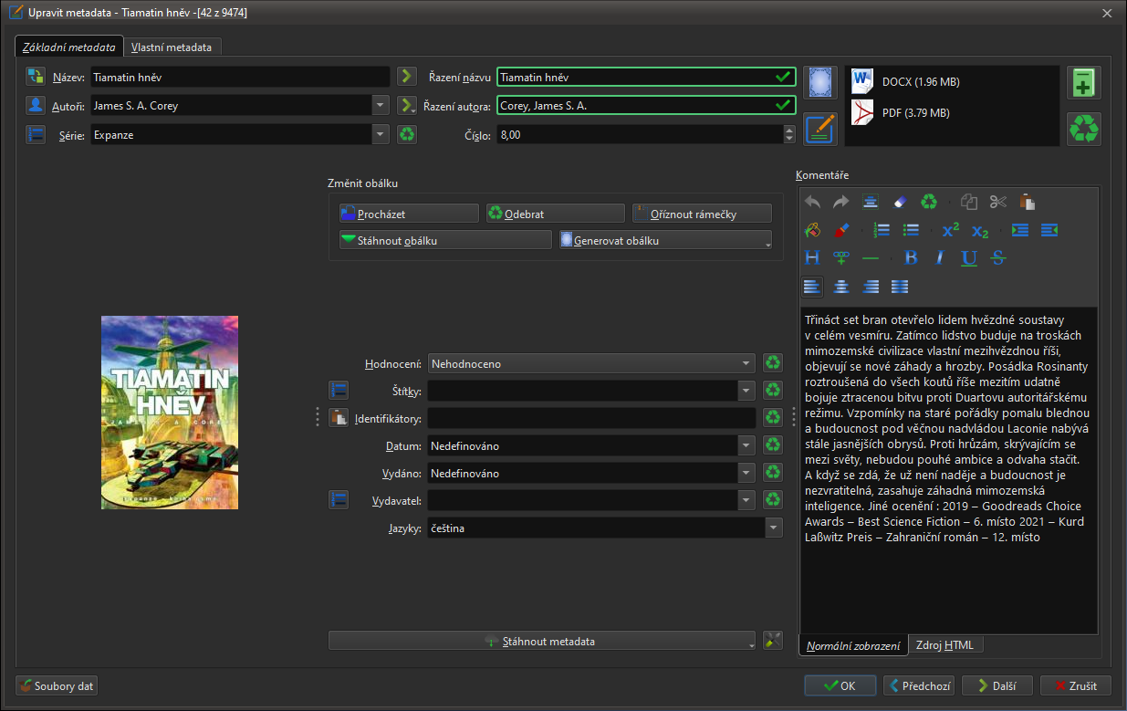Open the Datum calendar dropdown

[x=747, y=445]
